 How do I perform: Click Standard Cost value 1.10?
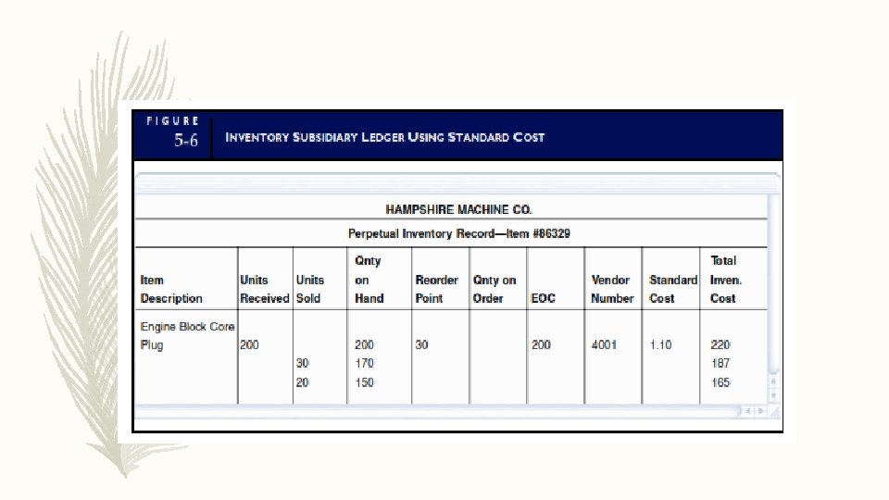[x=660, y=344]
